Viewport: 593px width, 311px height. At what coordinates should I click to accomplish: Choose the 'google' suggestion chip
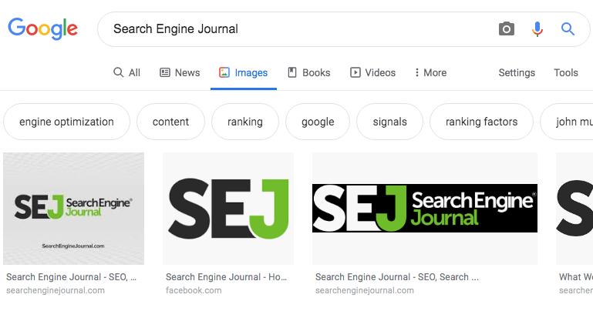point(318,122)
